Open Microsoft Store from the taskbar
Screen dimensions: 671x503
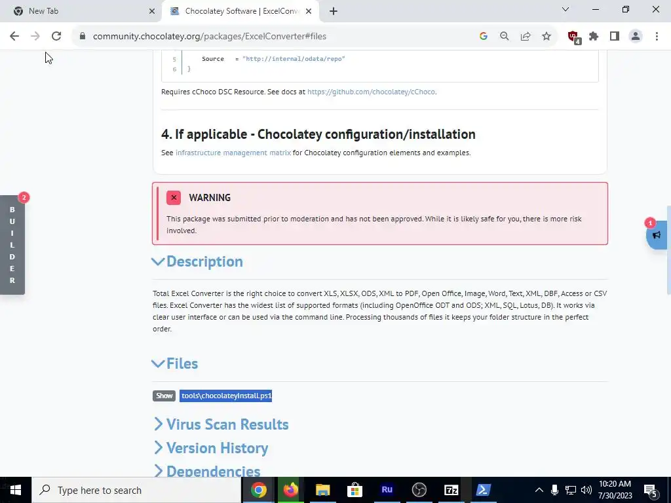[355, 490]
